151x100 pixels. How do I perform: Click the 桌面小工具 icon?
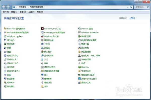tap(79, 82)
